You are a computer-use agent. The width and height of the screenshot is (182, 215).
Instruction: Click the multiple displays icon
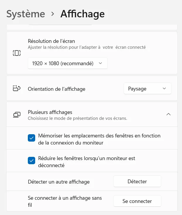17,115
